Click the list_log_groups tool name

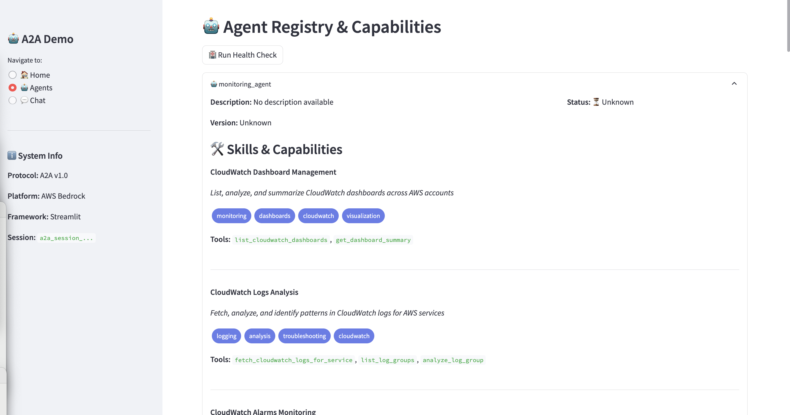(x=387, y=360)
